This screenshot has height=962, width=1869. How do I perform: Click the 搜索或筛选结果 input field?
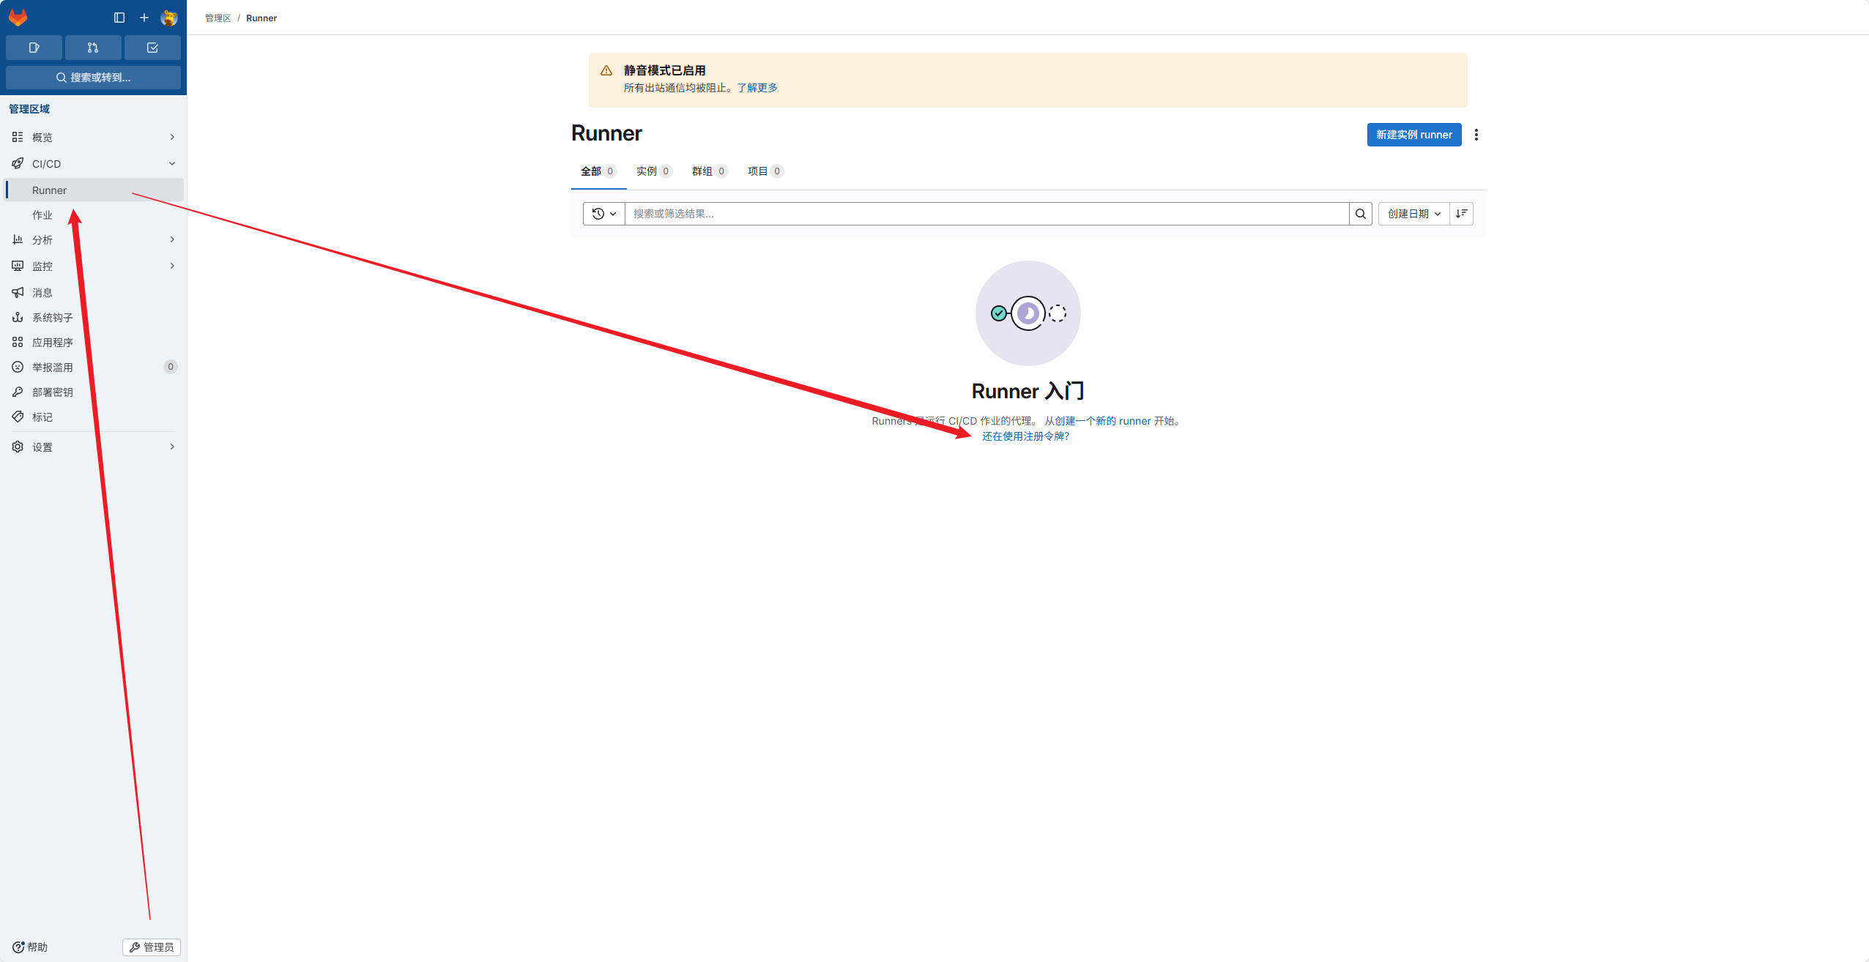[985, 214]
